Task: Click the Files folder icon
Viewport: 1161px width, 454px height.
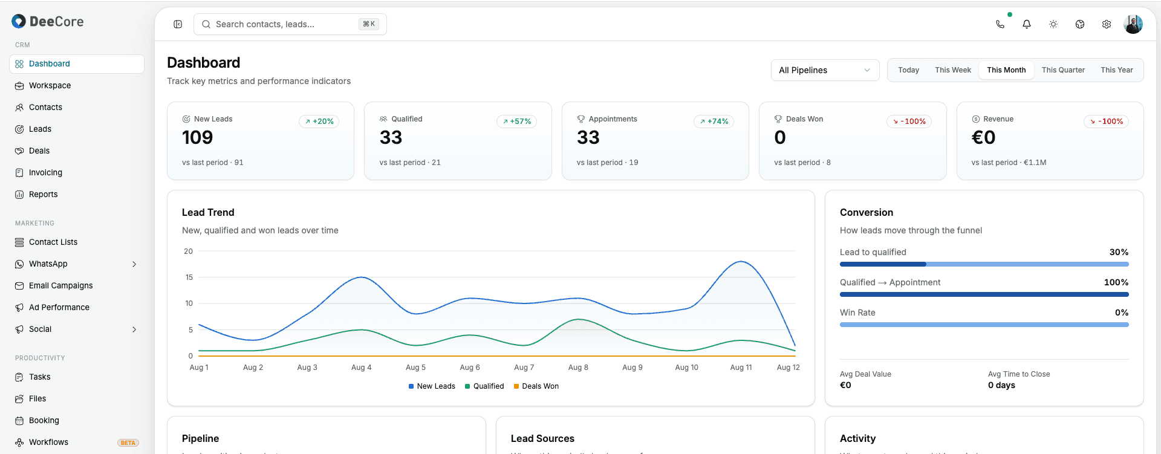Action: point(19,399)
